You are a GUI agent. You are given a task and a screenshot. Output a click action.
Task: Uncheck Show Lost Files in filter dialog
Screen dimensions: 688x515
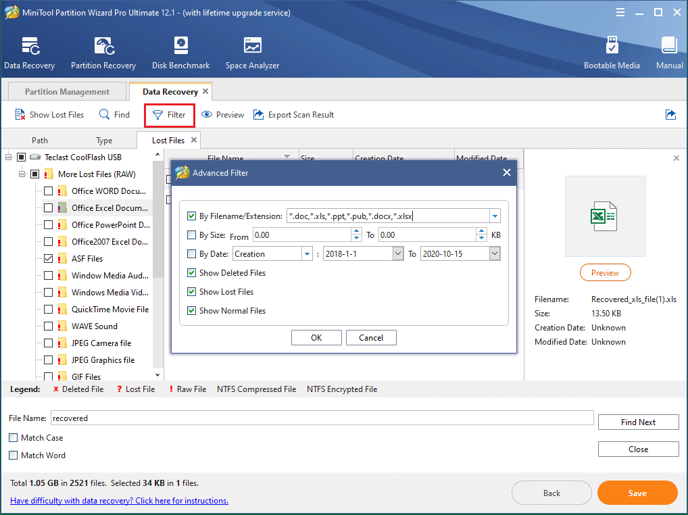point(191,291)
